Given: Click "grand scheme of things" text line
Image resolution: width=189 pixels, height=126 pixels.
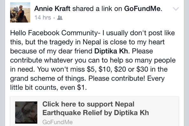Looking at the screenshot, I should pyautogui.click(x=87, y=78).
